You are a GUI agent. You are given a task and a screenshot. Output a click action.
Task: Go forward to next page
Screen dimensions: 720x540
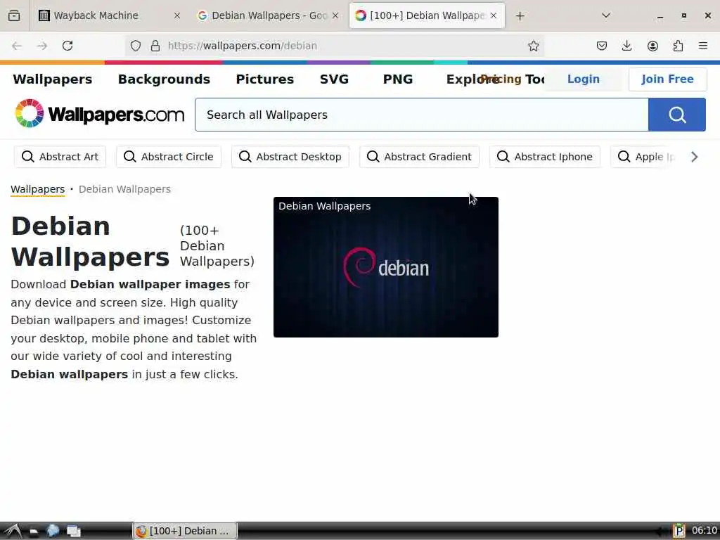coord(42,46)
